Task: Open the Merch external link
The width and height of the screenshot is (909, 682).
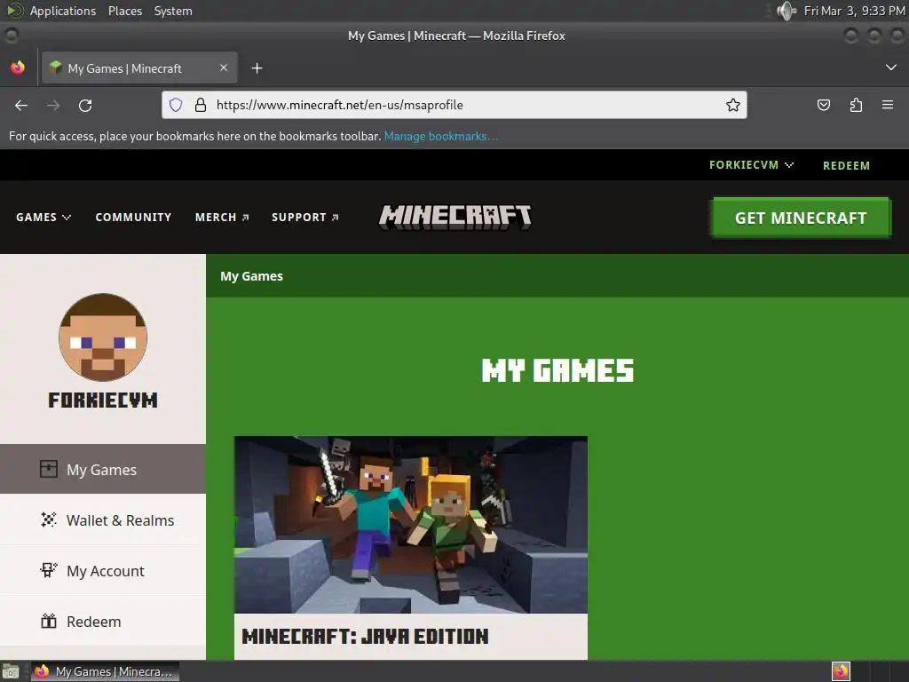Action: click(222, 217)
